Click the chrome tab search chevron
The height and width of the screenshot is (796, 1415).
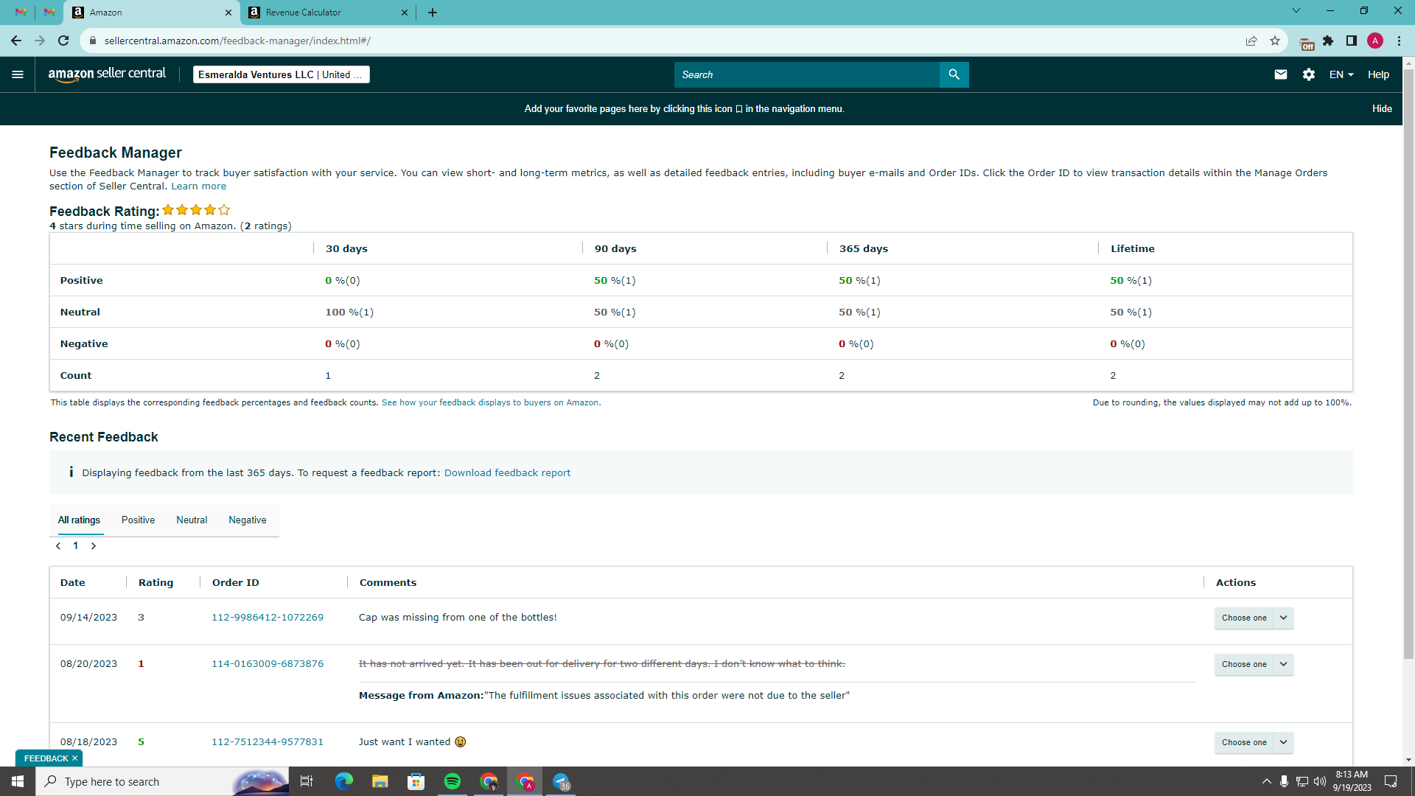click(1296, 11)
